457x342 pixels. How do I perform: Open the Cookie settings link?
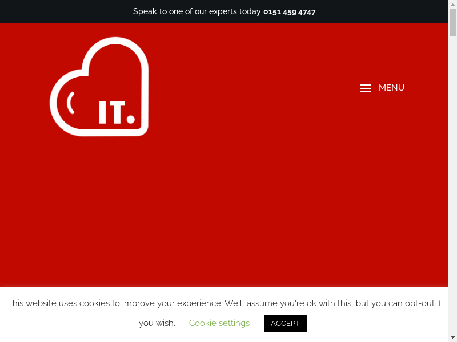tap(219, 323)
